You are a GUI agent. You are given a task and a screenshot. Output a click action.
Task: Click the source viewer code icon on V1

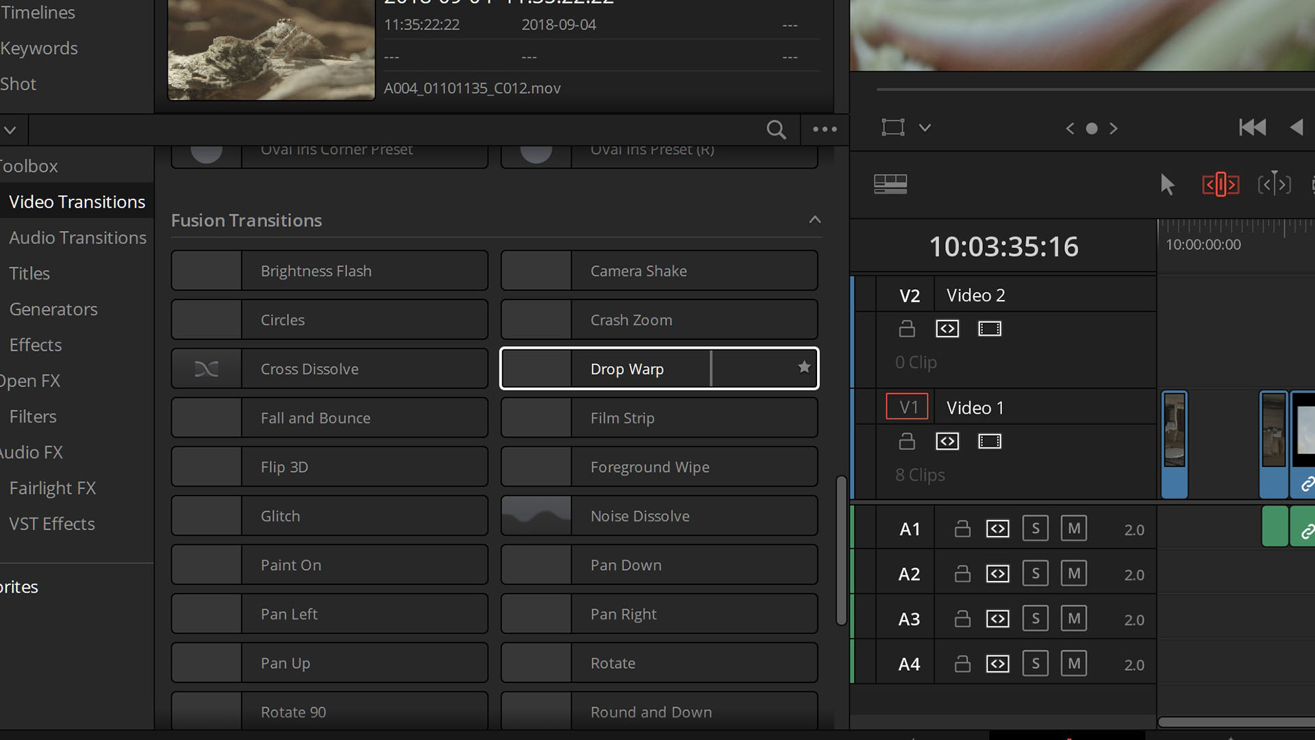(947, 441)
